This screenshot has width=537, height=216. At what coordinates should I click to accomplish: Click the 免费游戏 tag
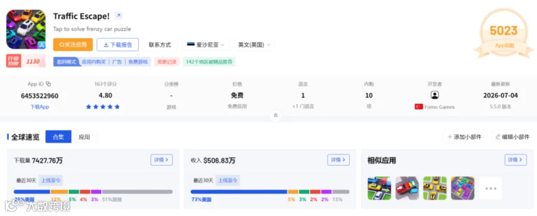point(138,62)
